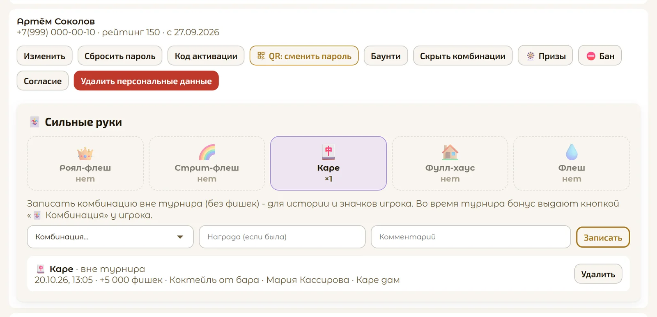
Task: Focus the Комментарий input field
Action: (x=471, y=237)
